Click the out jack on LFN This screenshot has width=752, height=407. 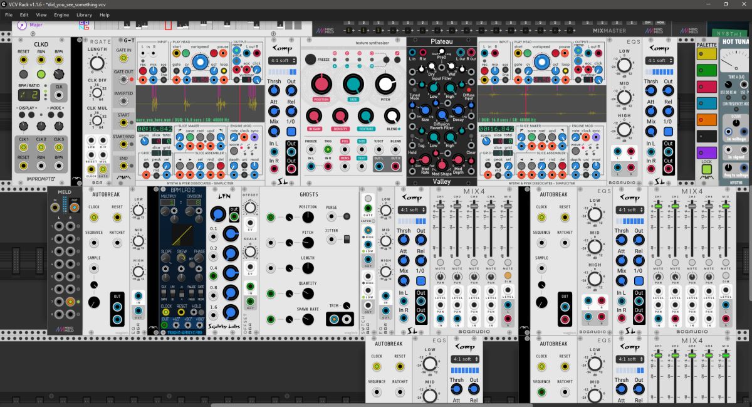pos(234,216)
